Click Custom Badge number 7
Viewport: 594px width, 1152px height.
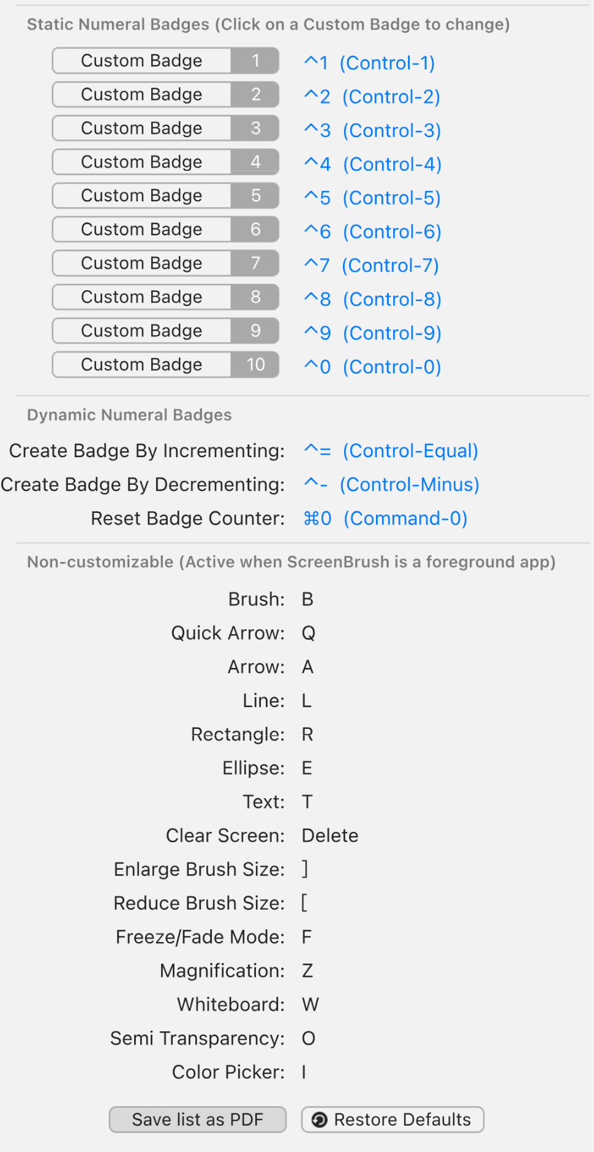[x=165, y=263]
